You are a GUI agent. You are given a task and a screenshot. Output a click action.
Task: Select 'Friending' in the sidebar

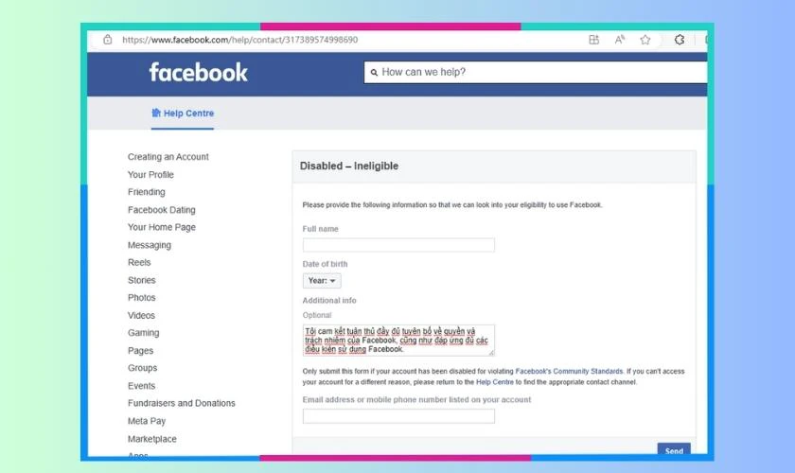point(146,192)
